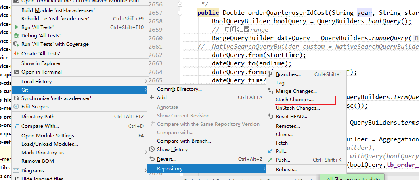Click the 'public' keyword on line 2657
The image size is (419, 180).
click(208, 13)
